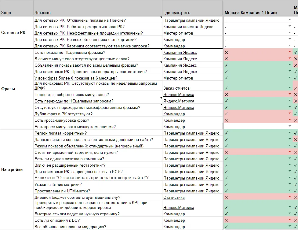Image resolution: width=298 pixels, height=230 pixels.
Task: Click cell 'Для сетевых РК: Работает ретаргетинговая РК?'
Action: tap(98, 27)
